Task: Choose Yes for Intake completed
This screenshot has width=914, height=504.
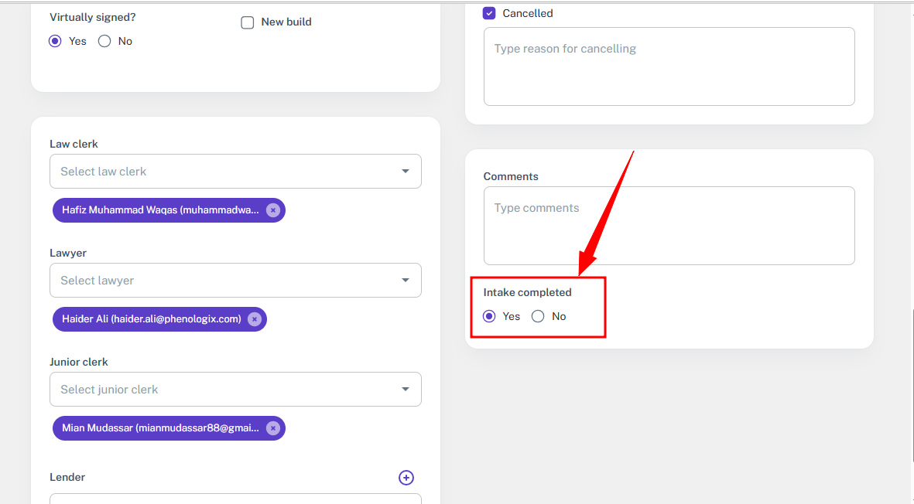Action: pyautogui.click(x=489, y=316)
